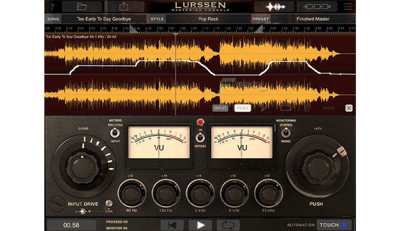
Task: Click the 60 Hz EQ knob
Action: (132, 193)
